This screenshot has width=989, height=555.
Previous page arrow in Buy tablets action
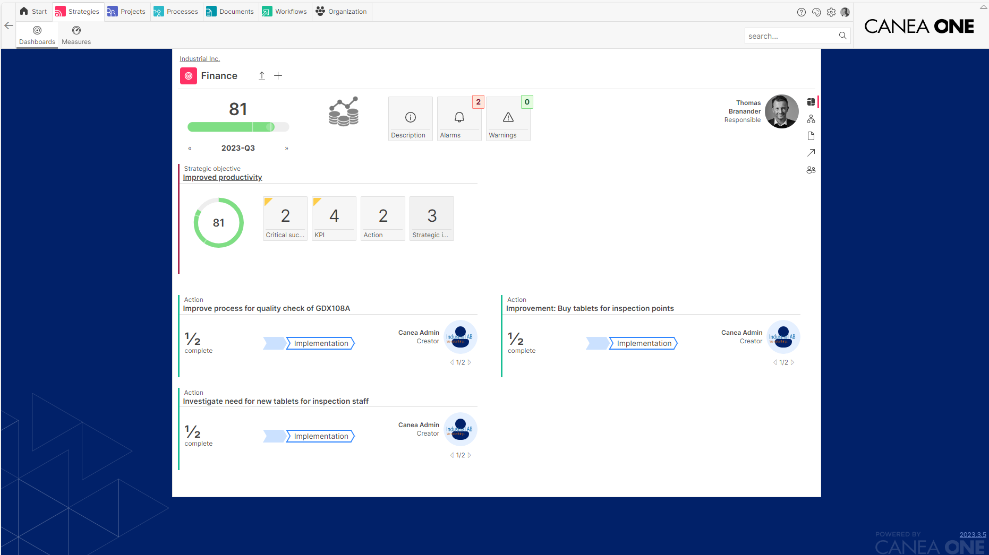coord(775,362)
